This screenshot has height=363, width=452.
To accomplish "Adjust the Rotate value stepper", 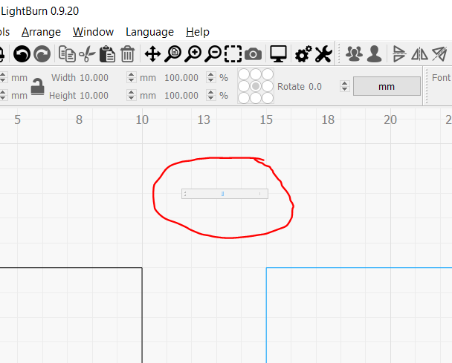I will click(344, 86).
